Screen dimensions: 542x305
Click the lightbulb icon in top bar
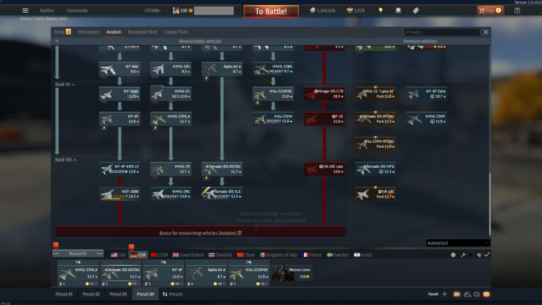381,10
